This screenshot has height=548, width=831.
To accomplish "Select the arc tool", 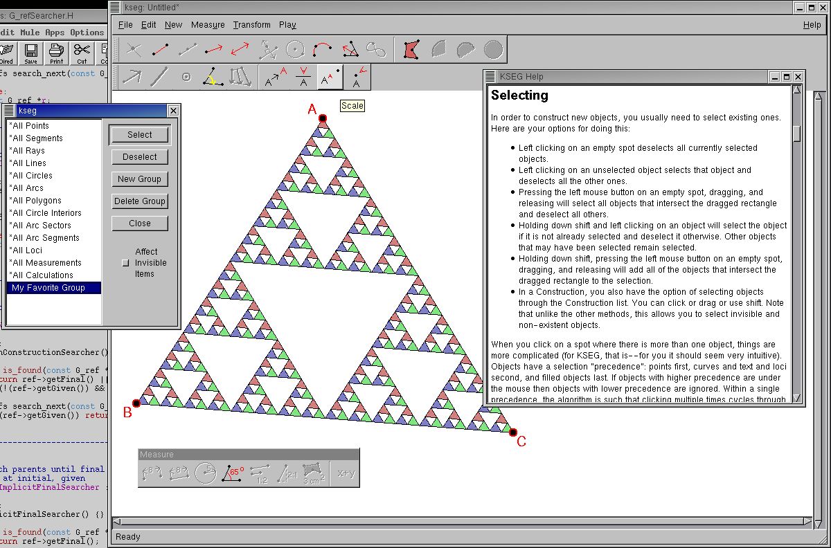I will [x=323, y=49].
